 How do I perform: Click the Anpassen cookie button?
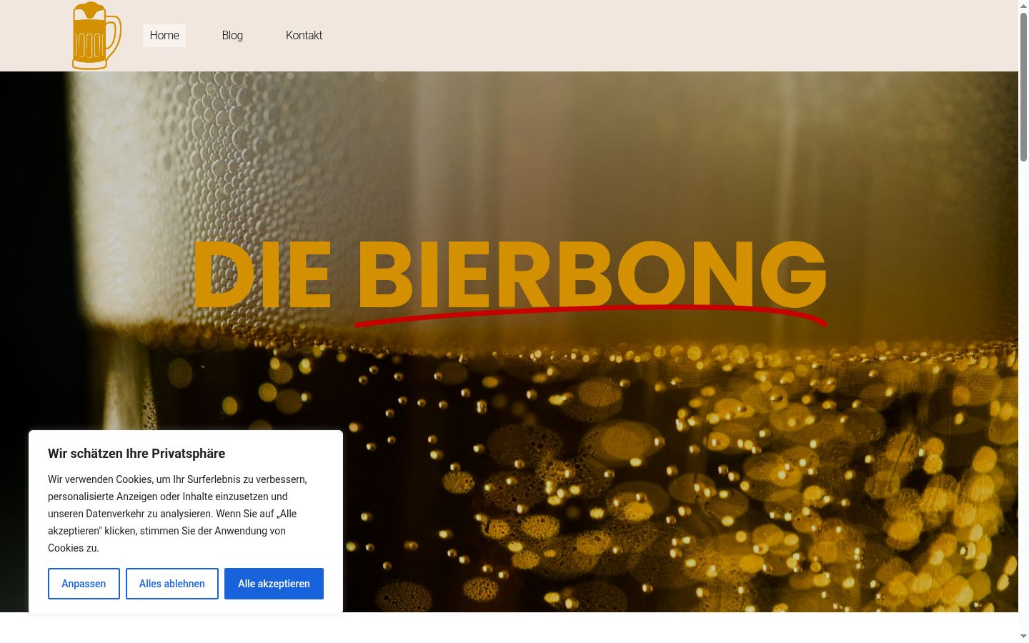84,584
